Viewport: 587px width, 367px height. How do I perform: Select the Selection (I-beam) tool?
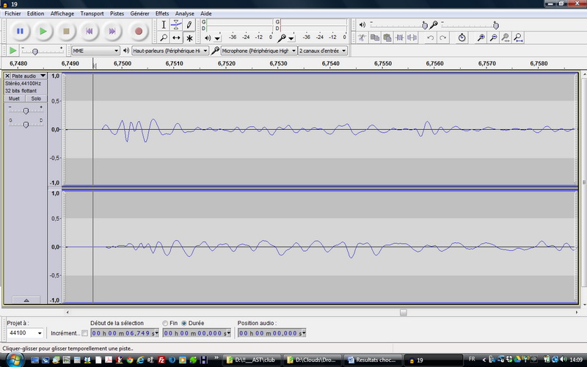click(164, 25)
